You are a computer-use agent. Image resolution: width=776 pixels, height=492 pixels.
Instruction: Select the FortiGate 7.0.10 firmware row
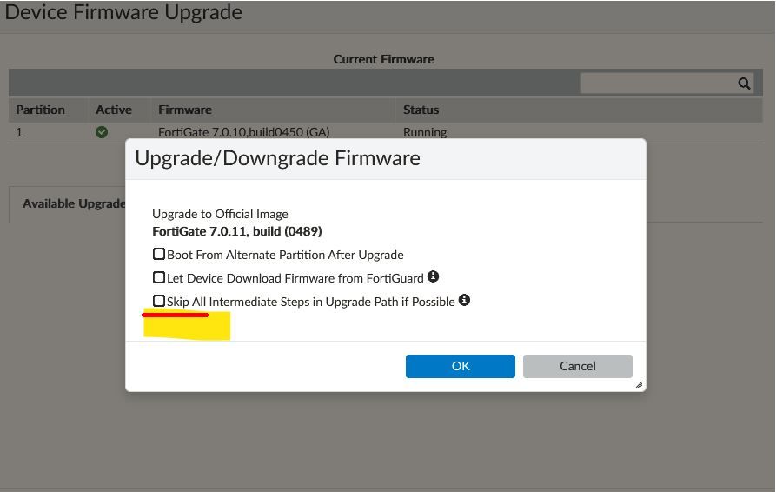(x=243, y=132)
